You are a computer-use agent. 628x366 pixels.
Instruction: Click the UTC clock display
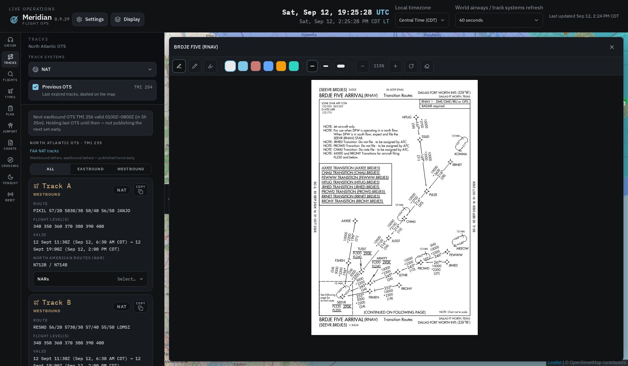[x=335, y=12]
